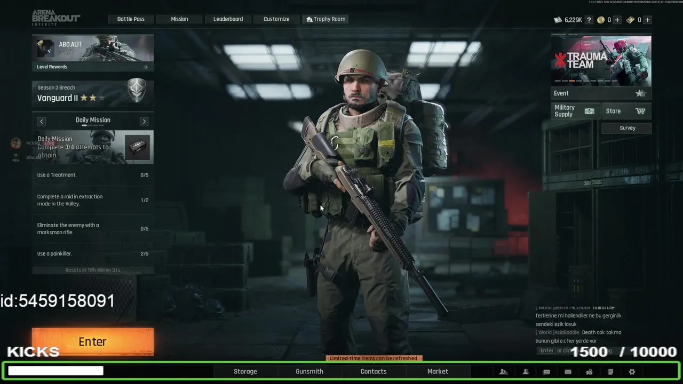
Task: Click the chat Enter prompt box
Action: 547,350
